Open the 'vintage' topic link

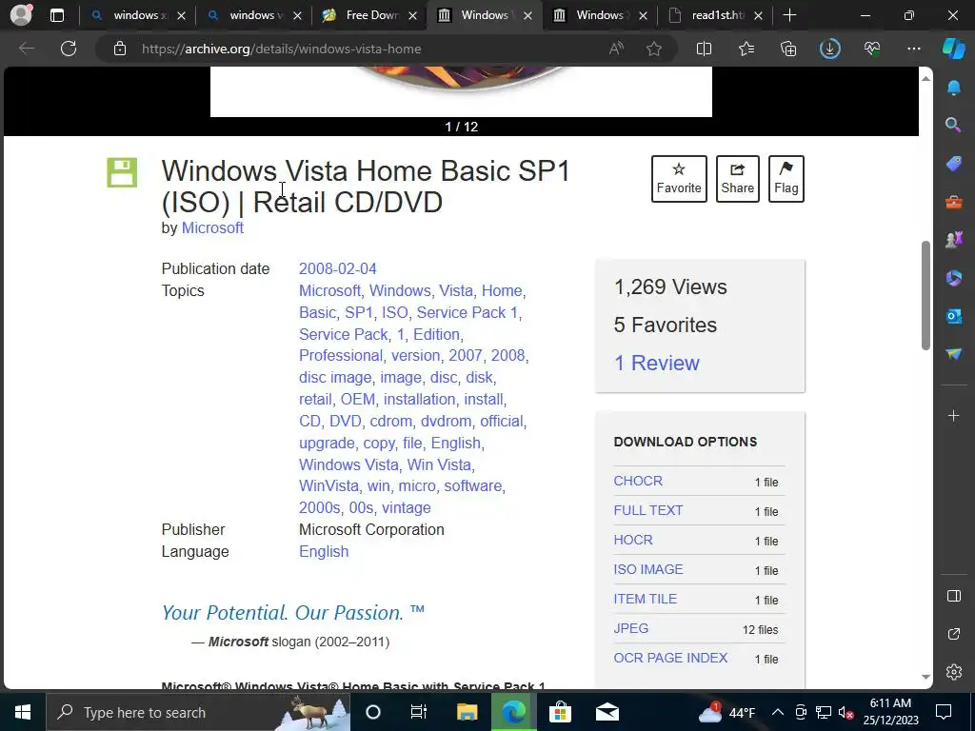pos(406,508)
